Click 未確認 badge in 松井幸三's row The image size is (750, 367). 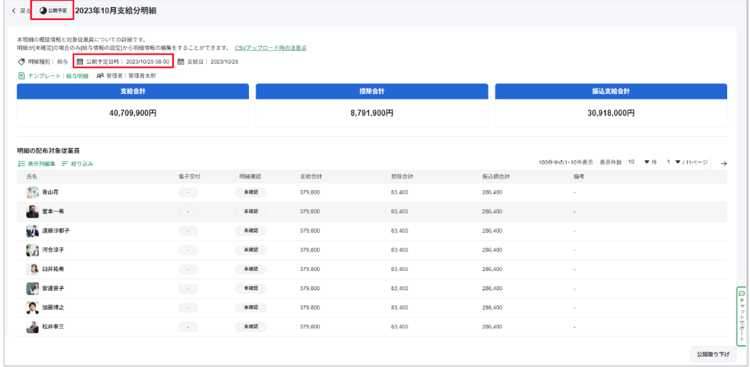pyautogui.click(x=250, y=326)
